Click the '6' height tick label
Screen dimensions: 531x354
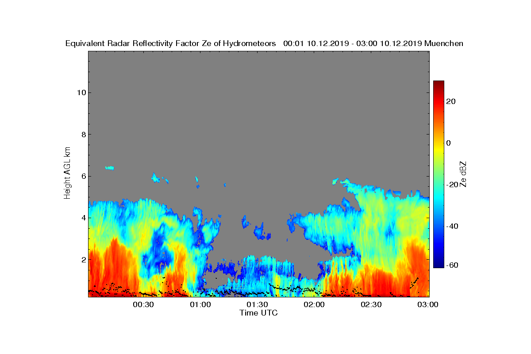tap(83, 176)
